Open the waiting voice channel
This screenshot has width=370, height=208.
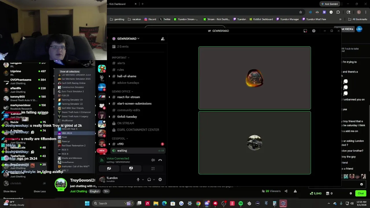[x=138, y=151]
